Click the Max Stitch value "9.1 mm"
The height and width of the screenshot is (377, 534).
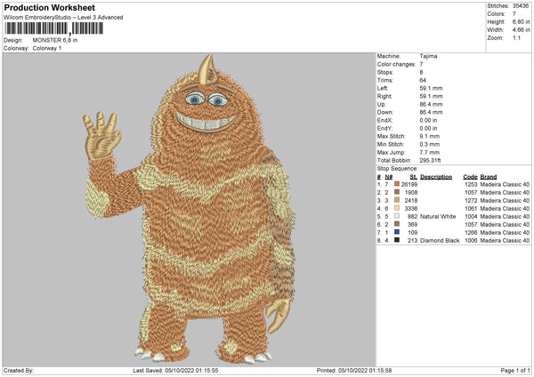(430, 136)
